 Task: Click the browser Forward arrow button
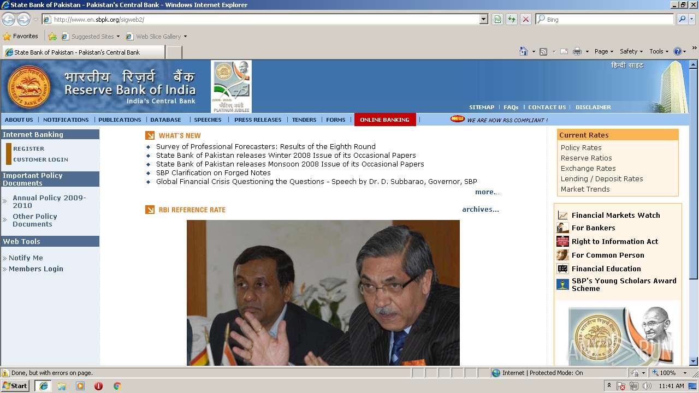click(x=23, y=20)
